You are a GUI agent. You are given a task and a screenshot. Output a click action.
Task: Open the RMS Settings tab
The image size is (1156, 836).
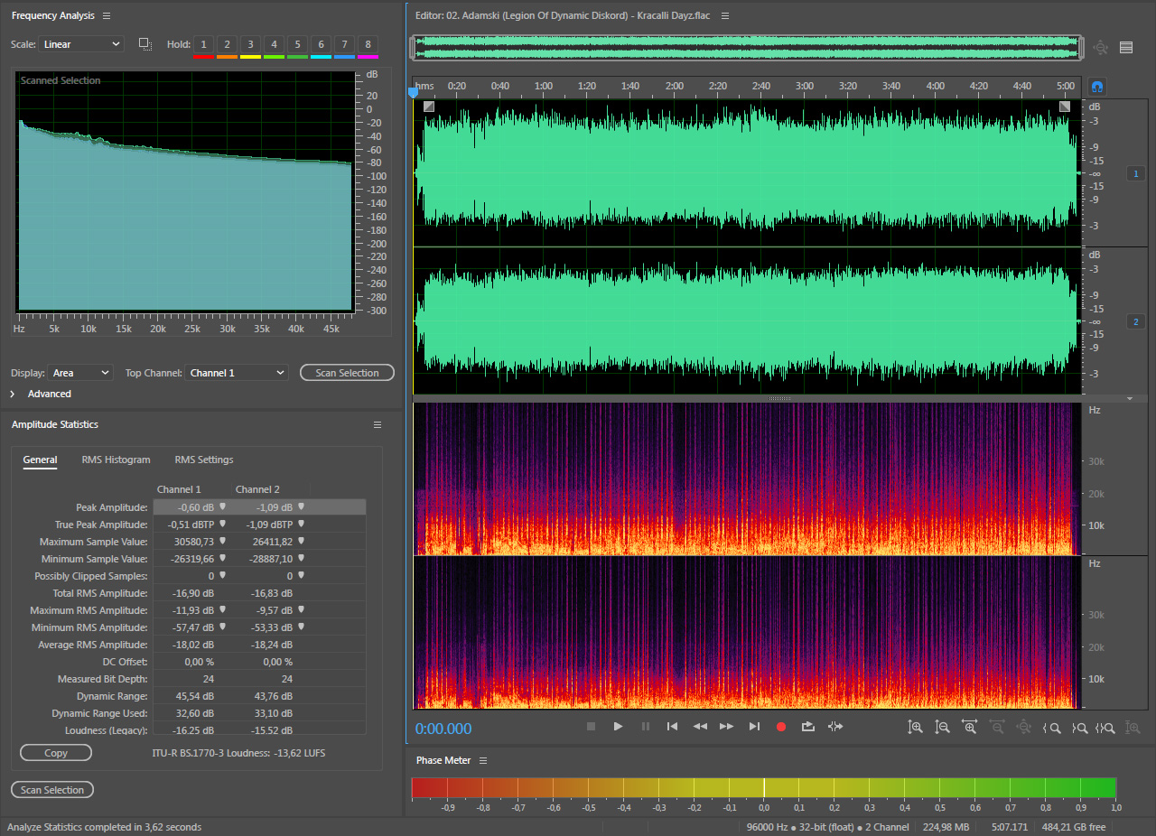[x=204, y=460]
